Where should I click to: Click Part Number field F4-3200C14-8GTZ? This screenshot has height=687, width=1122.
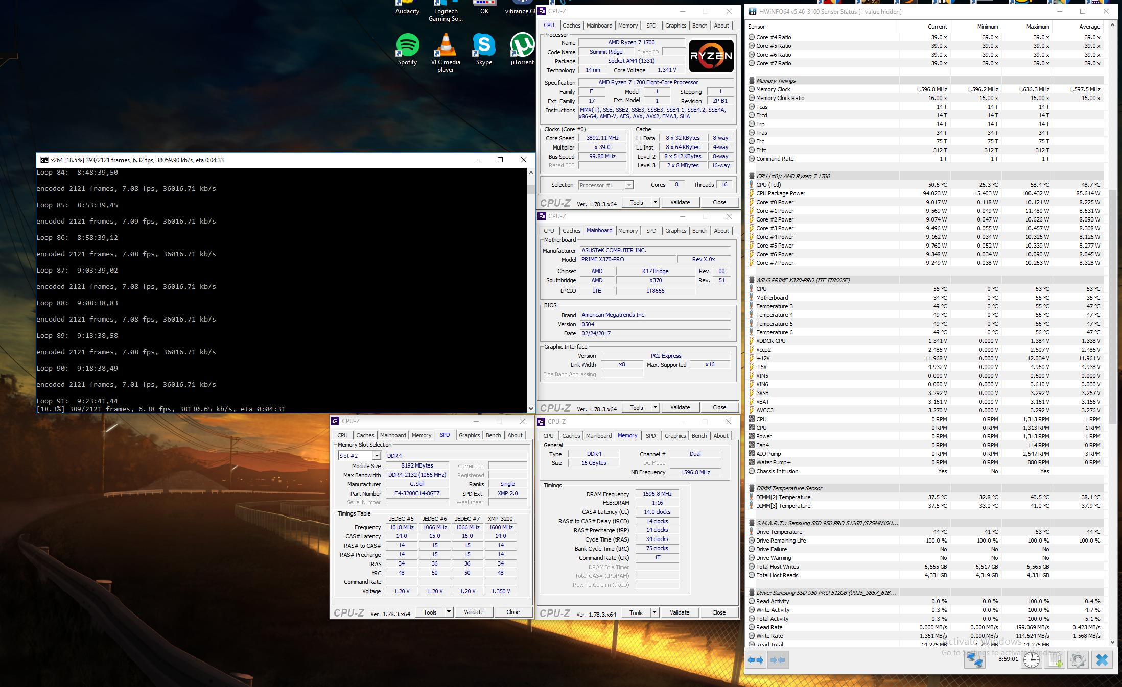pyautogui.click(x=417, y=494)
